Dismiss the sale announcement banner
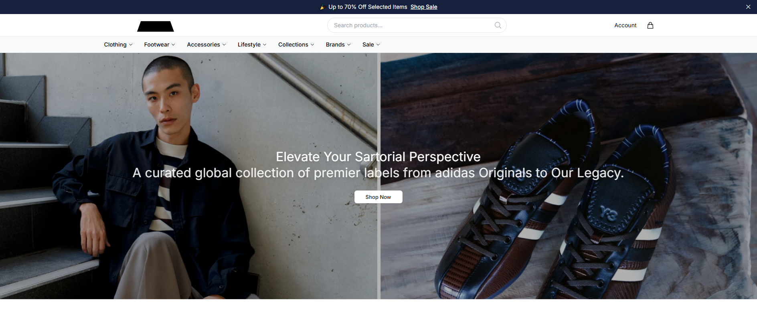Screen dimensions: 757x328 tap(748, 7)
